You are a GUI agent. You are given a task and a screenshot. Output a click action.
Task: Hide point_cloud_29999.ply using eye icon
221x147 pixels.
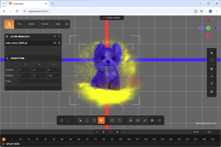[55, 43]
